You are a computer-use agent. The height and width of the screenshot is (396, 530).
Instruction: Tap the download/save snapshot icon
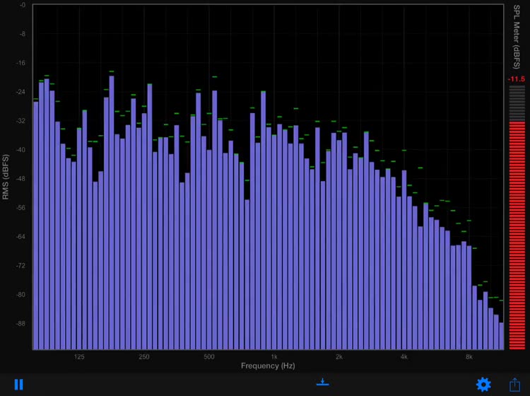coord(322,382)
